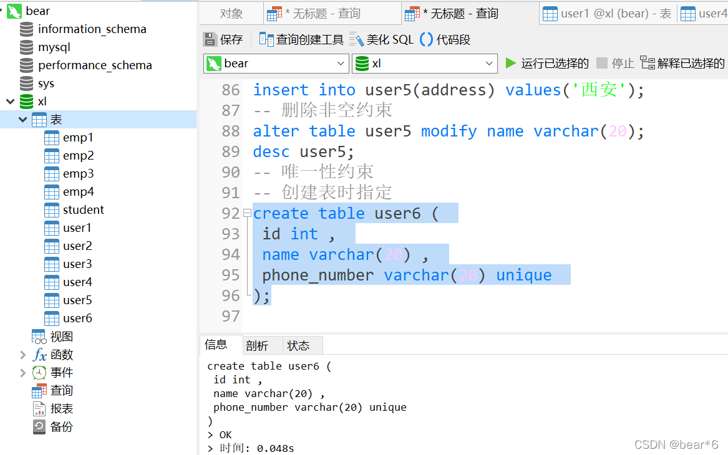Image resolution: width=728 pixels, height=455 pixels.
Task: Click 美化 SQL beautify button
Action: pos(381,39)
